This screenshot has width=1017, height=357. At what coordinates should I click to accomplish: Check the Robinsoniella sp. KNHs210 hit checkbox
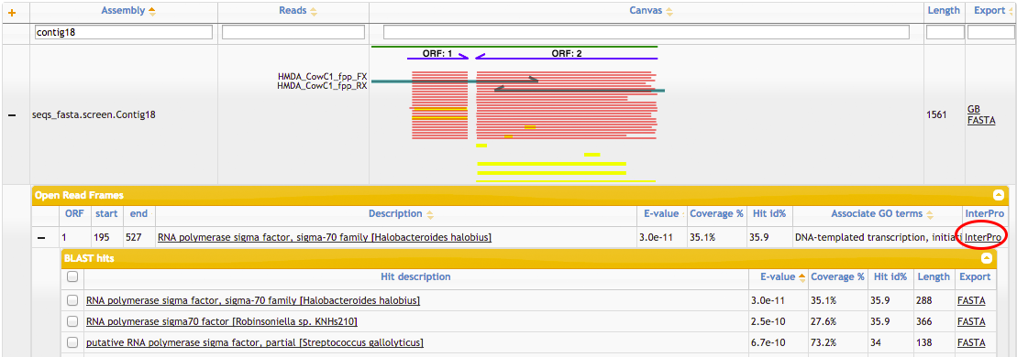pos(72,321)
